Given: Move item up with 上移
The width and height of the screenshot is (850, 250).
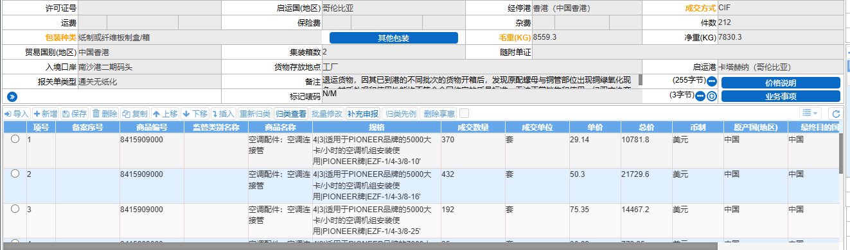Looking at the screenshot, I should 165,113.
